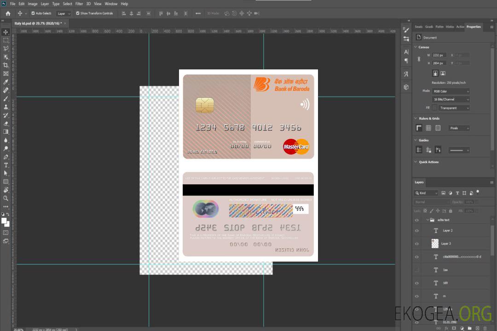
Task: Click the Fill color swatch in Canvas
Action: coord(434,108)
